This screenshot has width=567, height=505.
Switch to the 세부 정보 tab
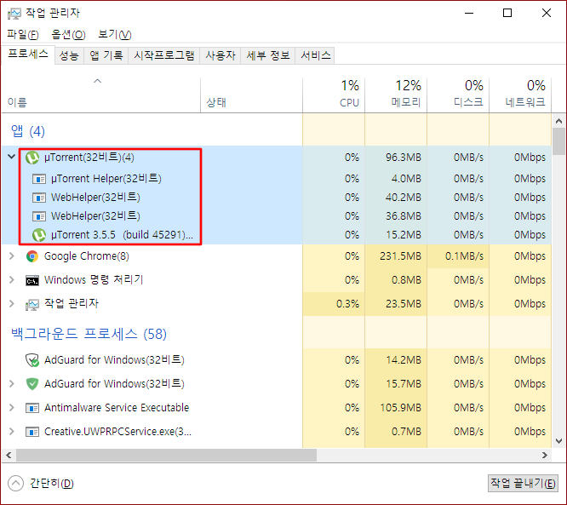268,55
